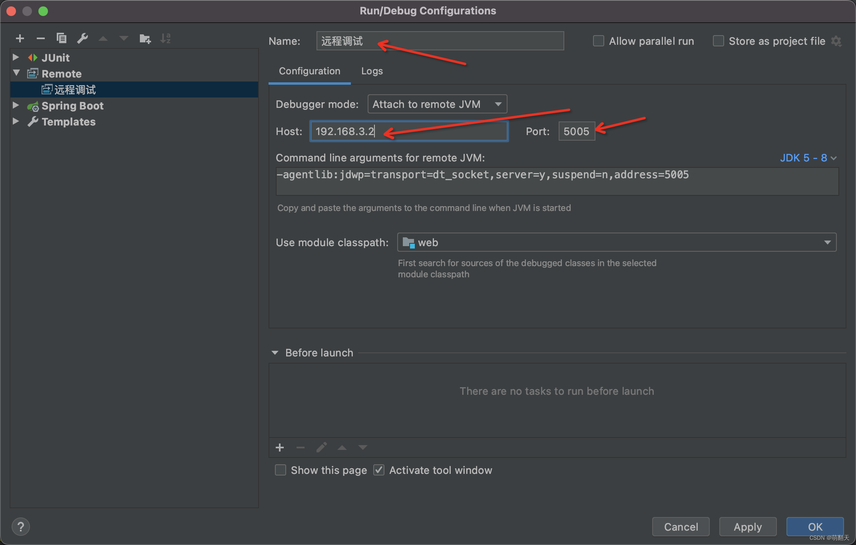Uncheck Activate tool window

pyautogui.click(x=378, y=470)
